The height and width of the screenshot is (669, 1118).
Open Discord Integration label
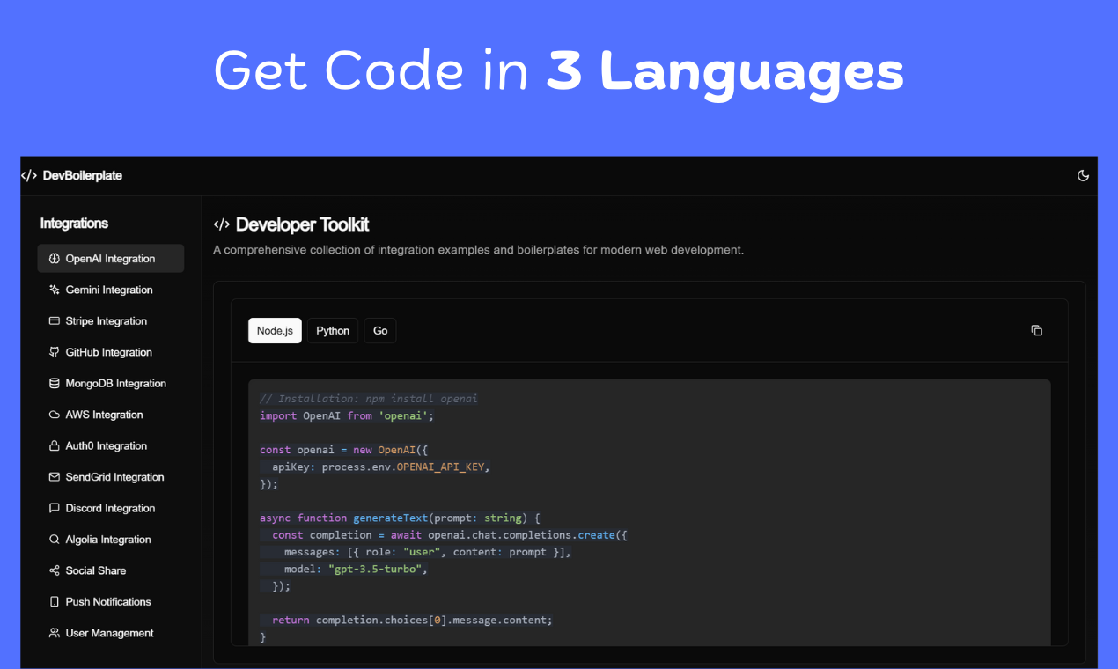pos(111,509)
